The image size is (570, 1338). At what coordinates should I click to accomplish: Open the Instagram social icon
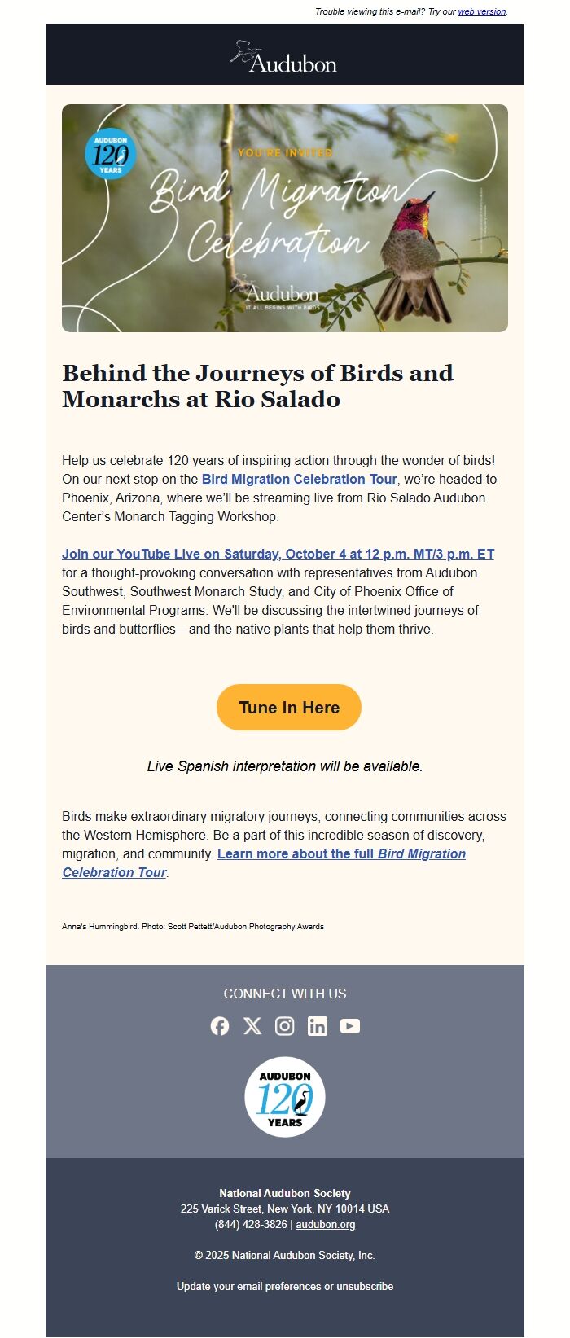tap(285, 1026)
